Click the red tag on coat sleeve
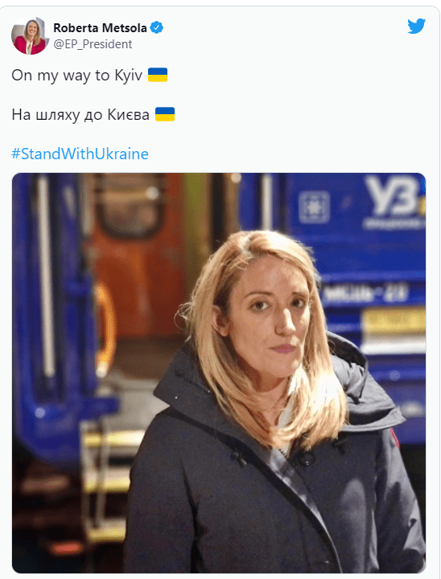Image resolution: width=441 pixels, height=579 pixels. tap(395, 438)
